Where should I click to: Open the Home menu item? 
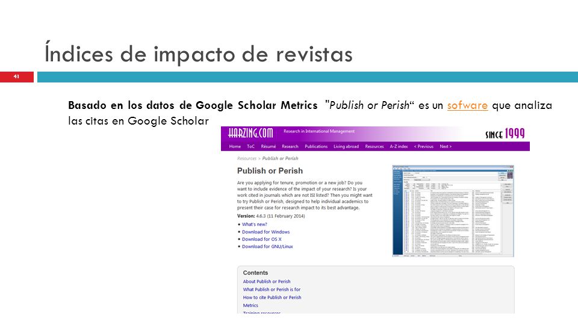click(x=235, y=146)
